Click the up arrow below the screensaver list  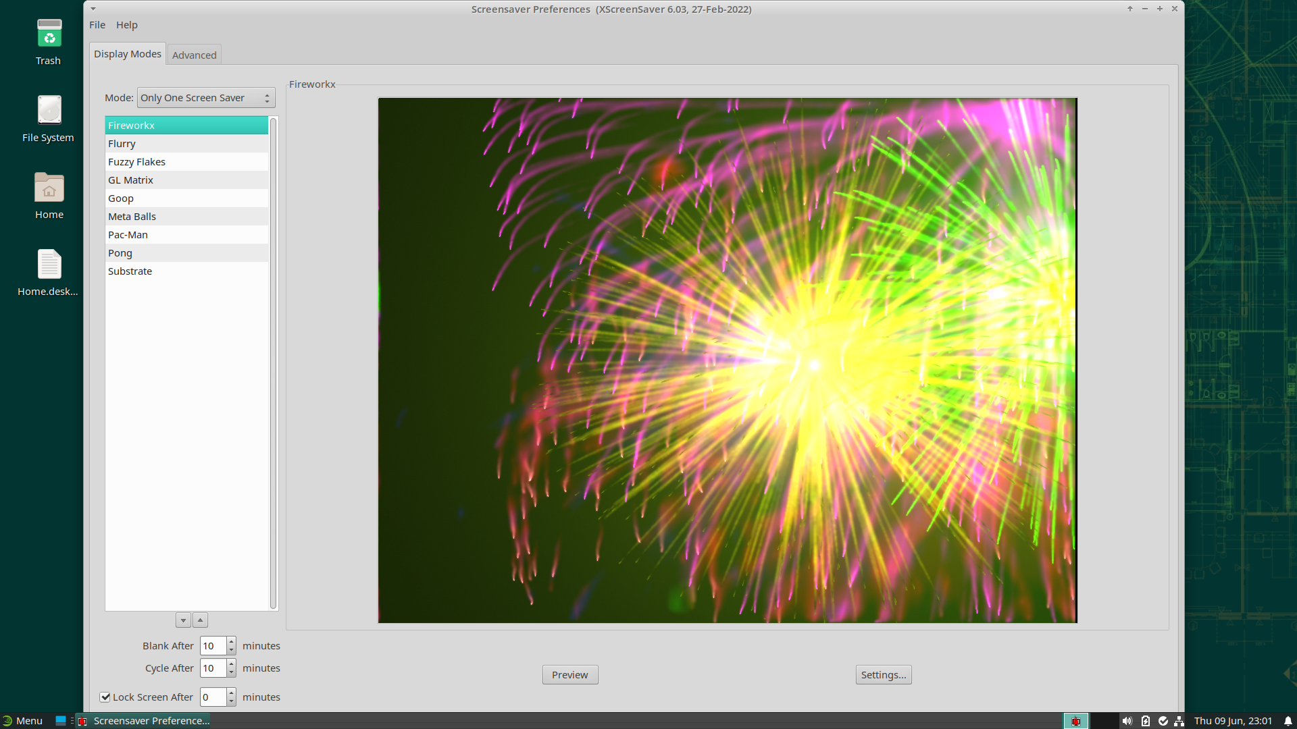click(x=200, y=620)
